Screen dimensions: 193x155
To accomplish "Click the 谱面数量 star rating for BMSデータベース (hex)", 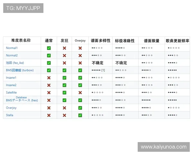I will click(x=146, y=100).
